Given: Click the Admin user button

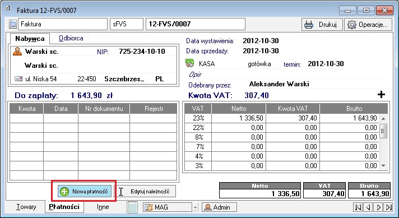Looking at the screenshot, I should [219, 207].
